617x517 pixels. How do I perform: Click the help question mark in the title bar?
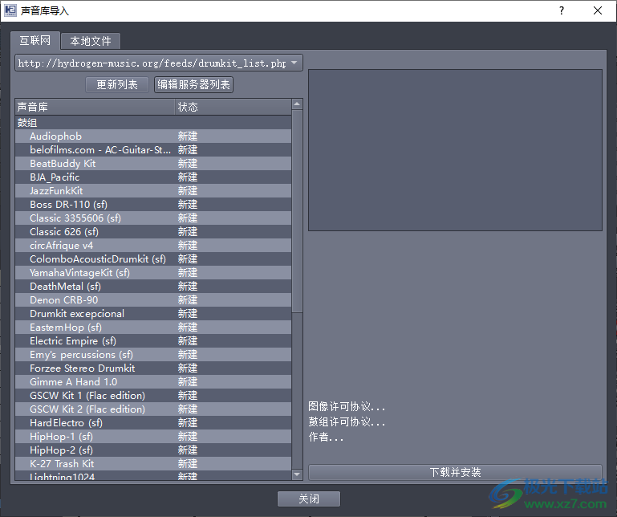click(x=562, y=10)
